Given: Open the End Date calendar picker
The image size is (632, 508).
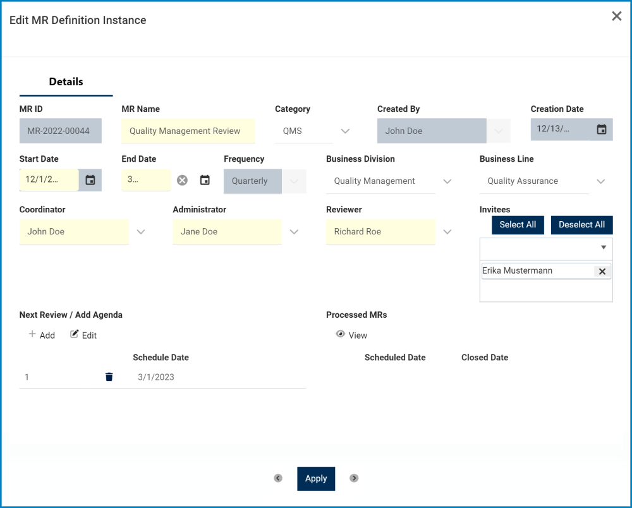Looking at the screenshot, I should (205, 180).
